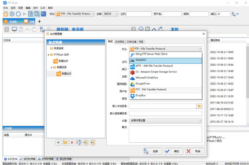The height and width of the screenshot is (165, 249).
Task: Click the play/start transfer toolbar icon
Action: point(24,14)
